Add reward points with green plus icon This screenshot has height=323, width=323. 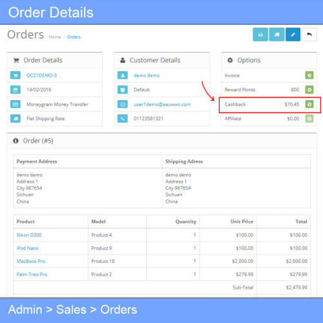(309, 90)
